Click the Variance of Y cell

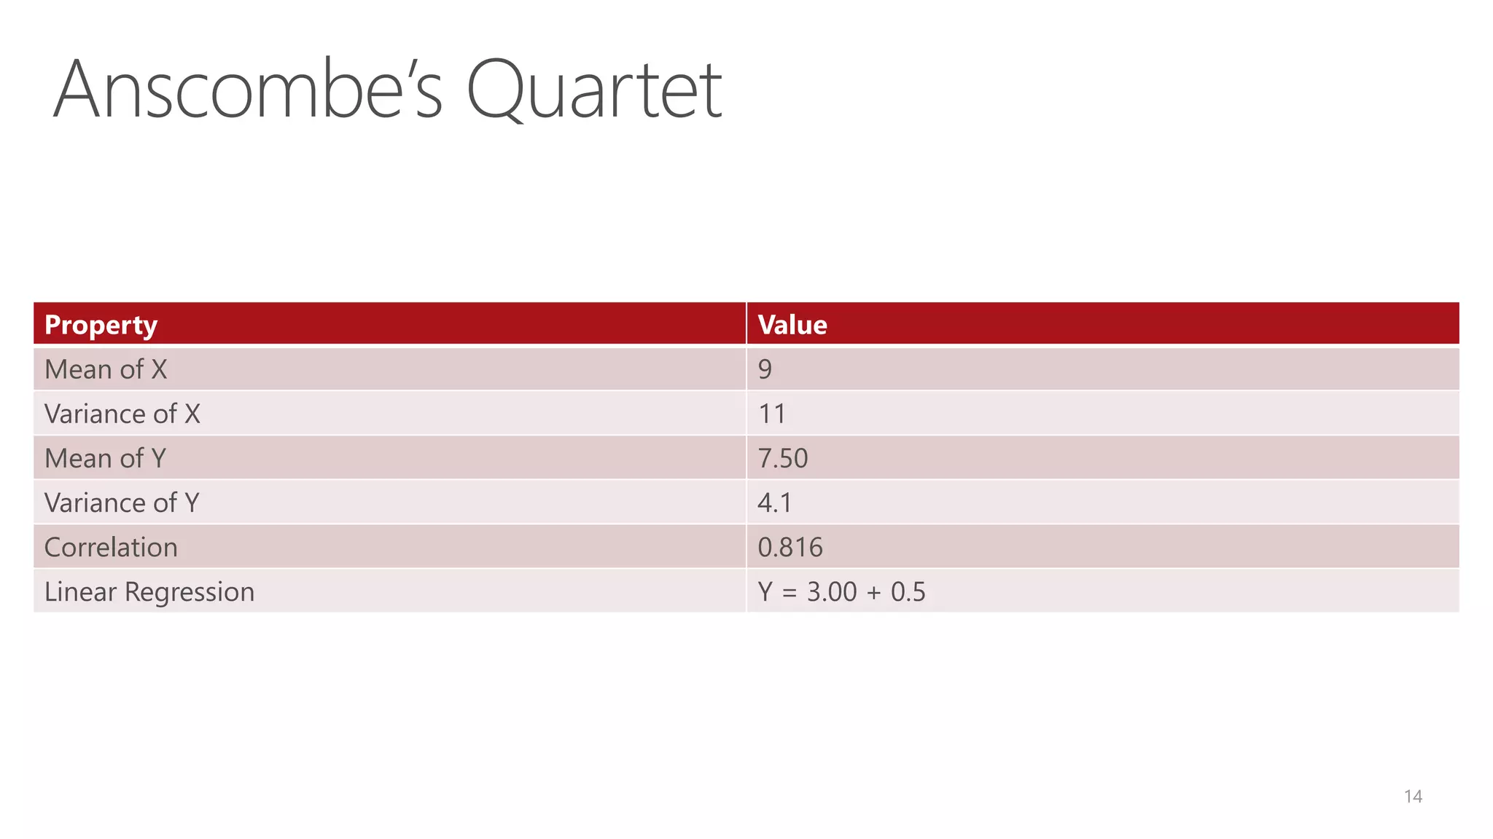tap(390, 503)
